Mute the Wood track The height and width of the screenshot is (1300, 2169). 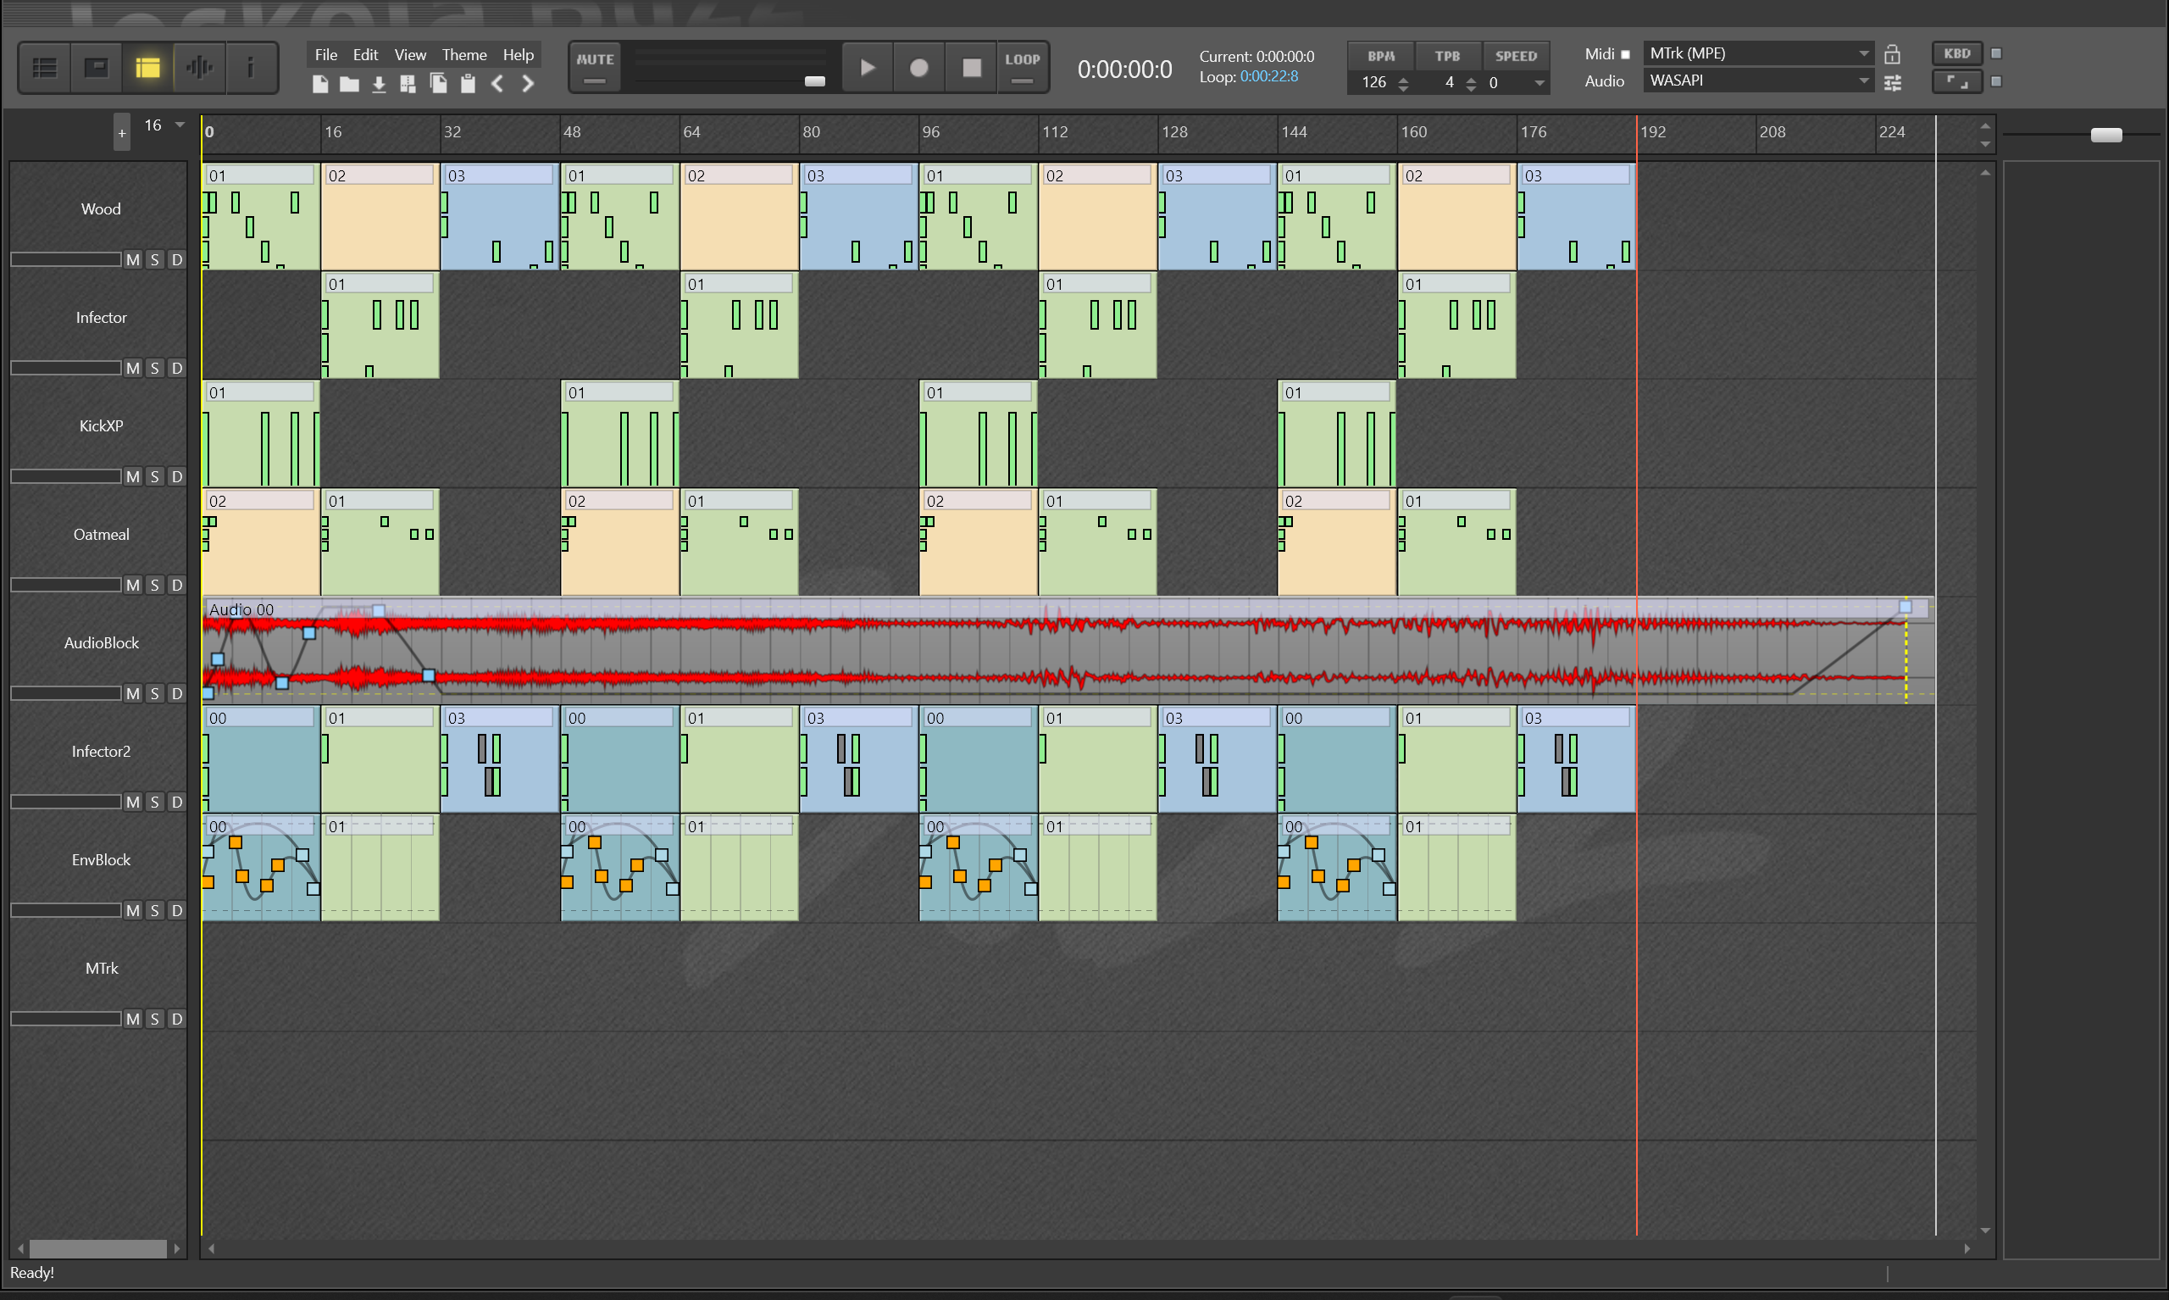tap(132, 259)
